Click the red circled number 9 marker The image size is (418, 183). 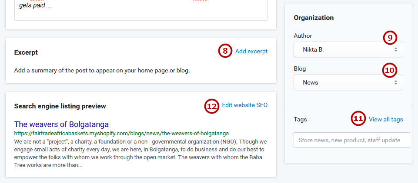coord(390,38)
